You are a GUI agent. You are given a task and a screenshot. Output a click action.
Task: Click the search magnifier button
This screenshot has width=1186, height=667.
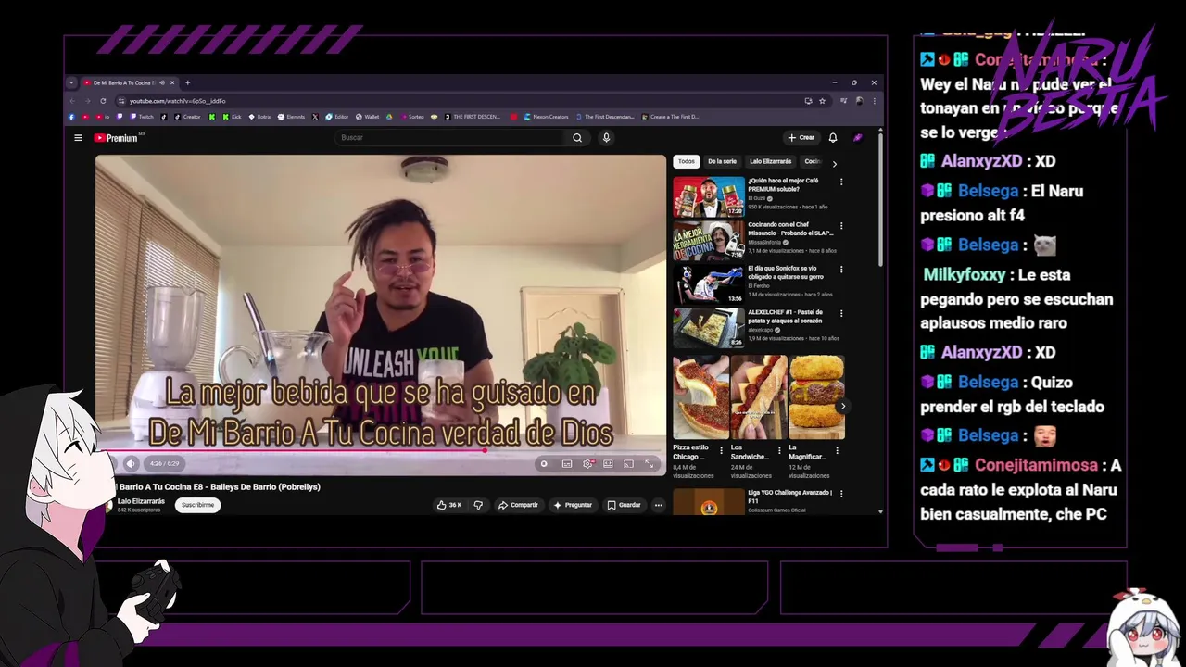577,138
